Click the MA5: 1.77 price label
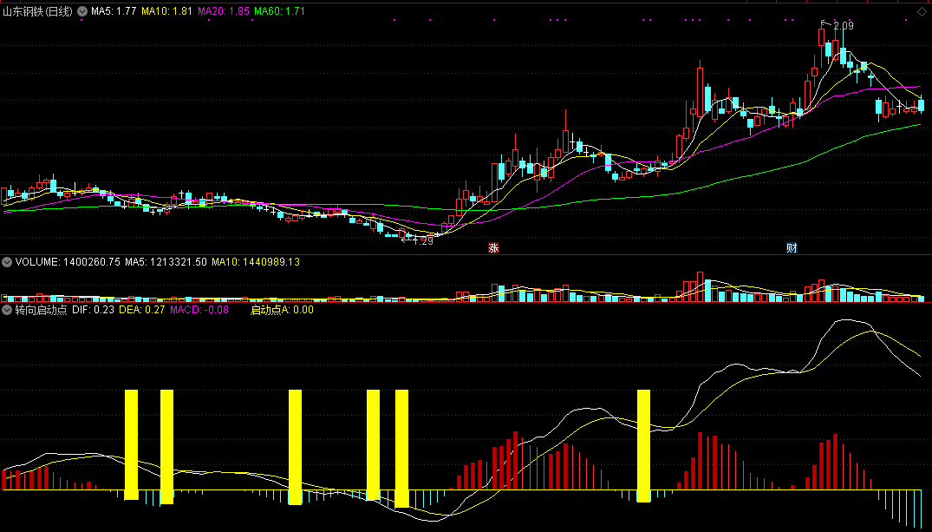This screenshot has width=932, height=532. pos(114,11)
